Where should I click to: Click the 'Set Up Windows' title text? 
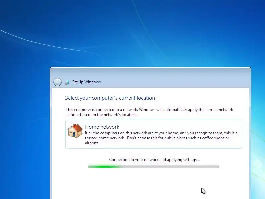86,82
